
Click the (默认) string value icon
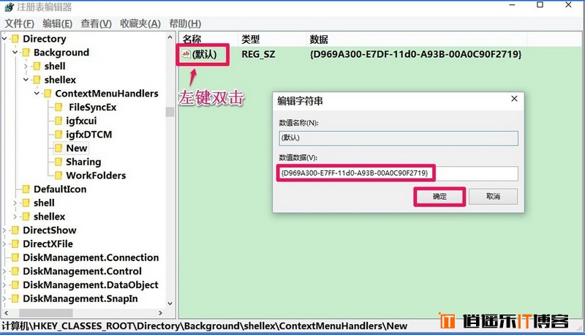186,54
